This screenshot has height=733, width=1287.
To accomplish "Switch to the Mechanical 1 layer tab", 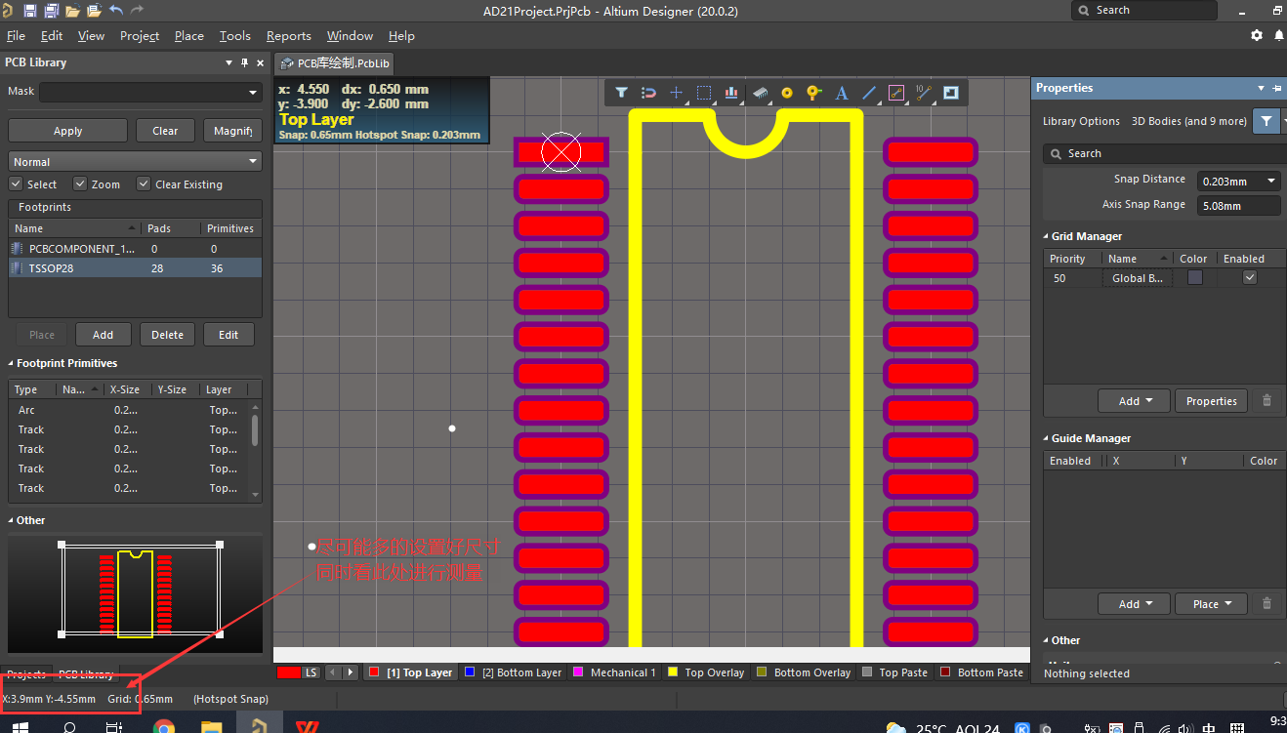I will pos(613,672).
